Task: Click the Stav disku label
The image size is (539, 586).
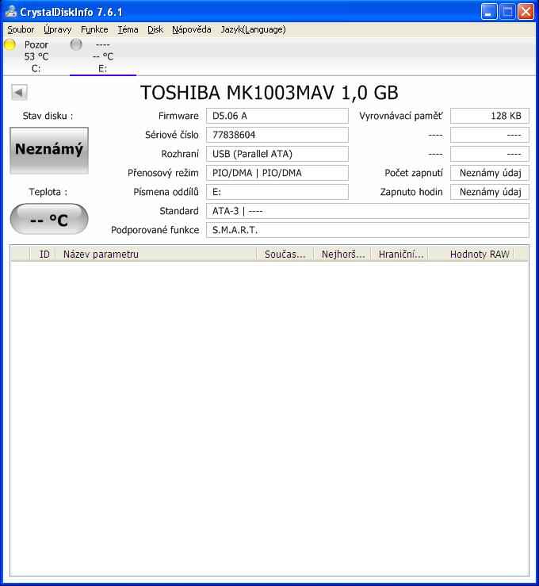Action: (x=48, y=116)
